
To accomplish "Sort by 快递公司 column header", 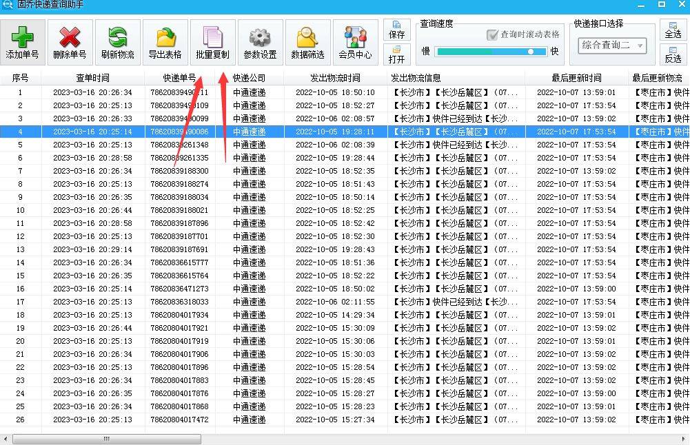I will (250, 79).
